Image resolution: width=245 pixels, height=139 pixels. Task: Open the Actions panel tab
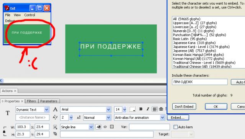(7, 91)
